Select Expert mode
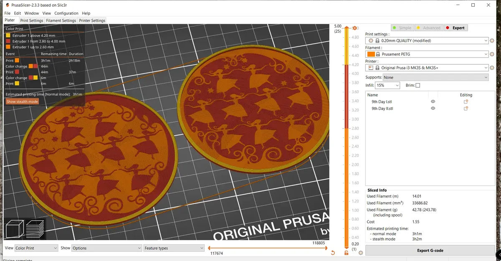The image size is (501, 261). click(455, 28)
